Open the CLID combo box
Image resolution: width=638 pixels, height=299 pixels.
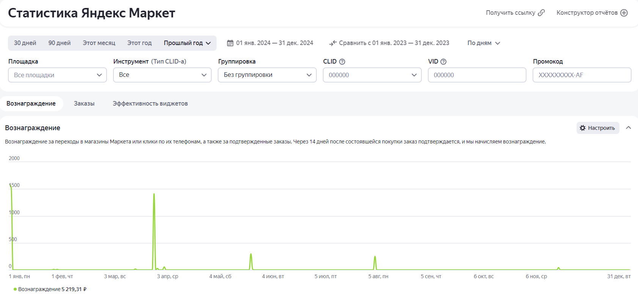[x=372, y=75]
